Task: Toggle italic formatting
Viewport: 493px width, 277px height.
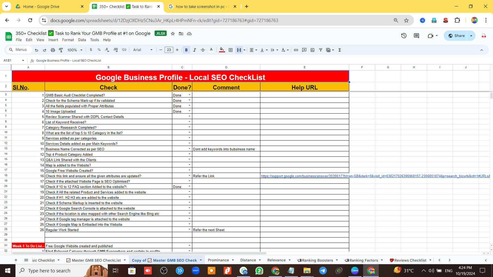Action: click(194, 50)
